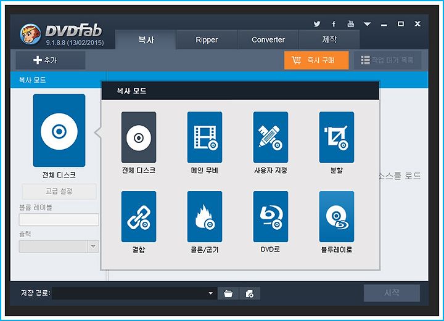The image size is (444, 321).
Task: Click the 고급 설정 advanced settings button
Action: 59,192
